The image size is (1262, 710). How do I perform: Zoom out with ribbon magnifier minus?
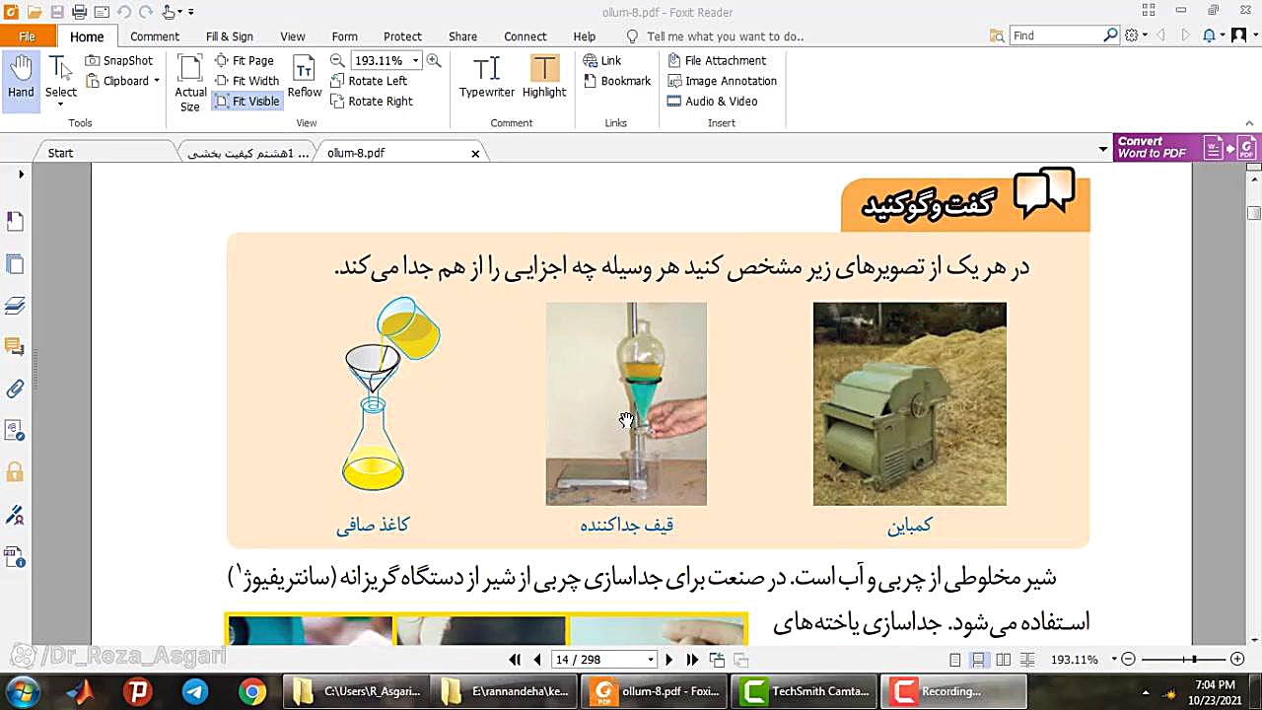click(x=337, y=60)
